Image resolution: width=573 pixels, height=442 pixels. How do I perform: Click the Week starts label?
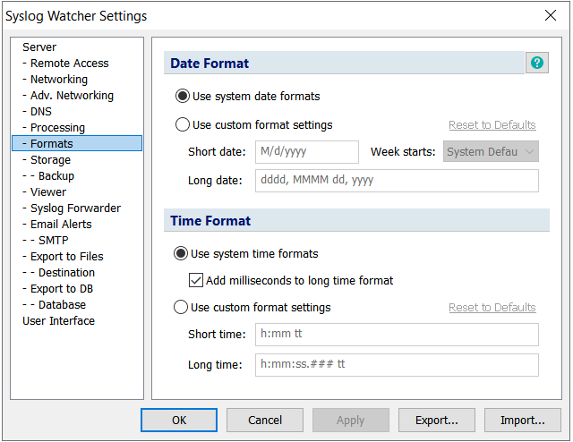(403, 151)
